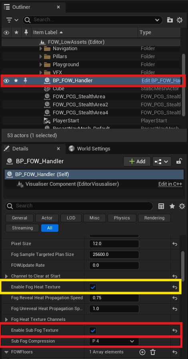188x359 pixels.
Task: Hide BP_FOW_Handler with its eye icon
Action: coord(6,81)
